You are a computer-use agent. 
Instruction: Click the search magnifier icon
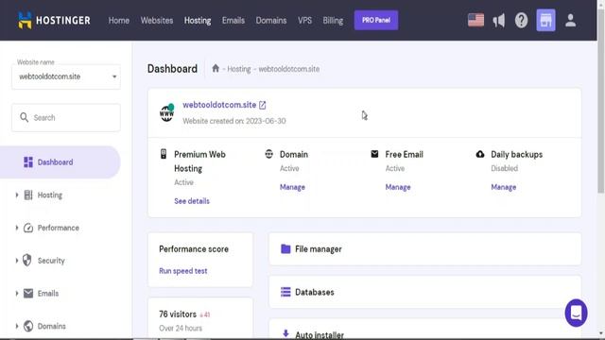pos(24,117)
